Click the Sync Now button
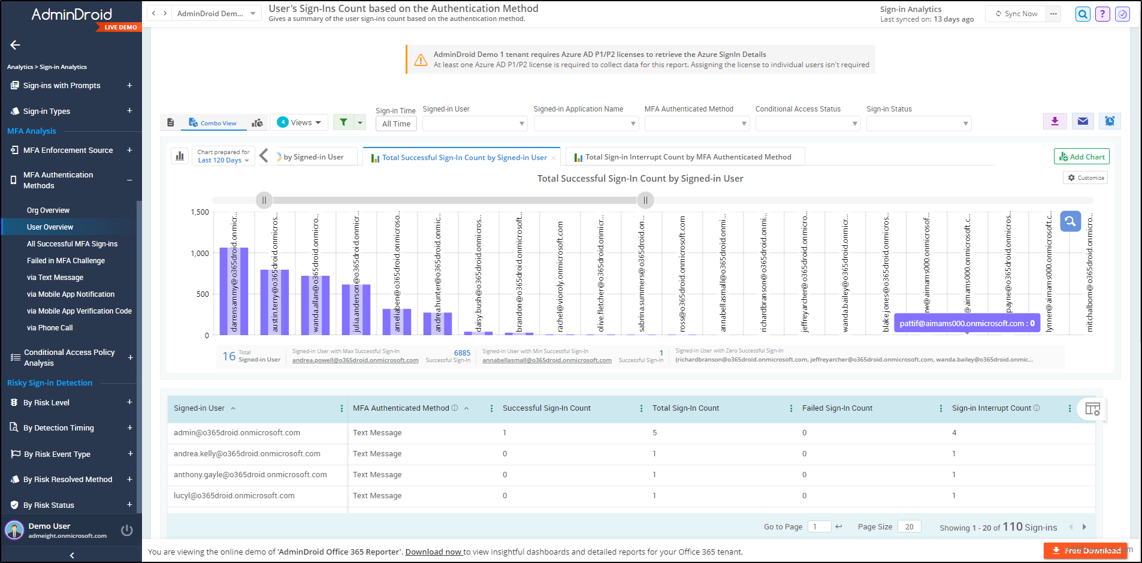This screenshot has height=563, width=1142. tap(1016, 14)
